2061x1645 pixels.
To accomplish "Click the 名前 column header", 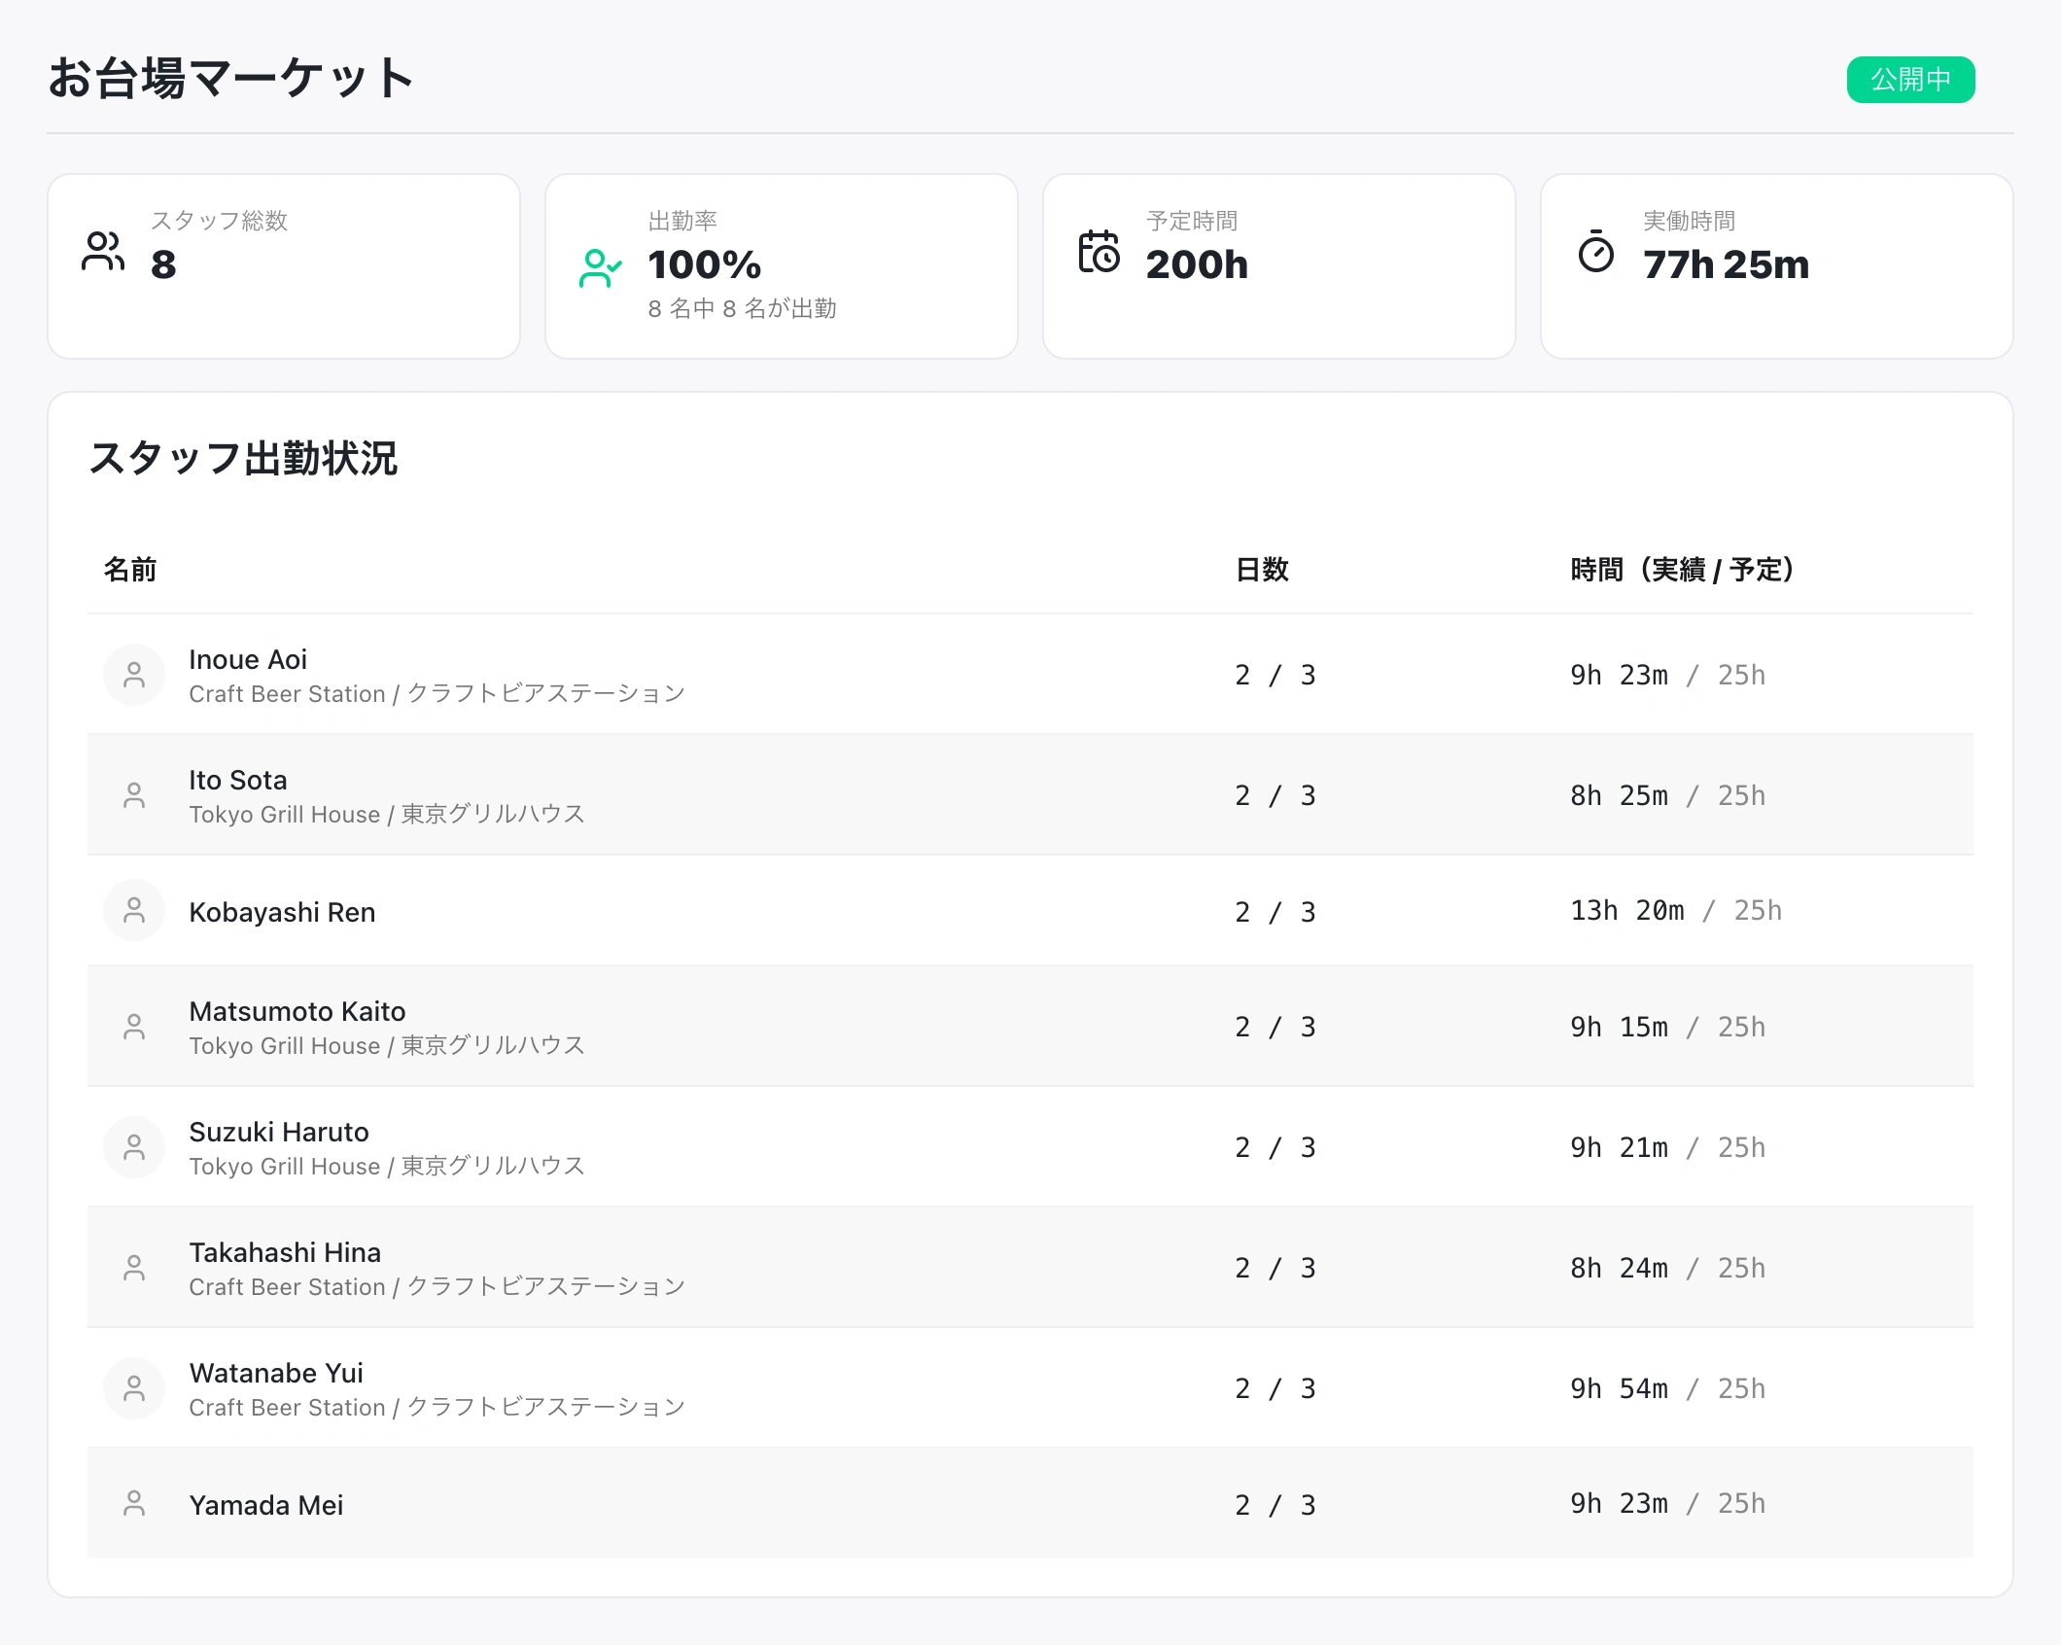I will coord(130,570).
